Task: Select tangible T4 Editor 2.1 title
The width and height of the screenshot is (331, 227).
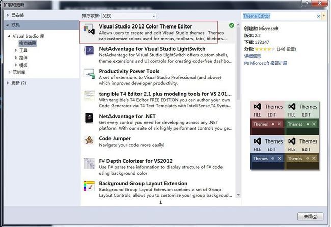Action: (x=165, y=94)
